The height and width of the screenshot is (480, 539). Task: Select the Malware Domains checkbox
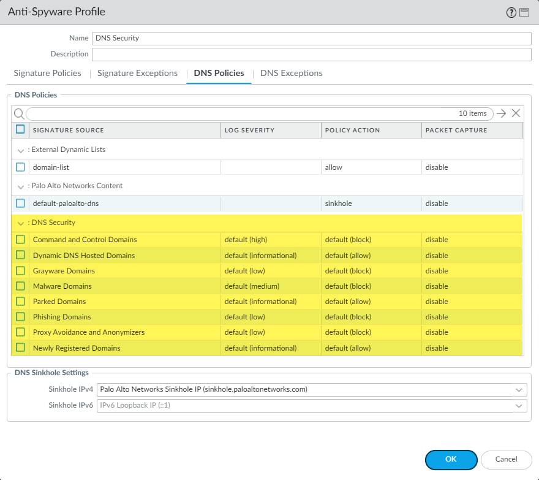20,286
